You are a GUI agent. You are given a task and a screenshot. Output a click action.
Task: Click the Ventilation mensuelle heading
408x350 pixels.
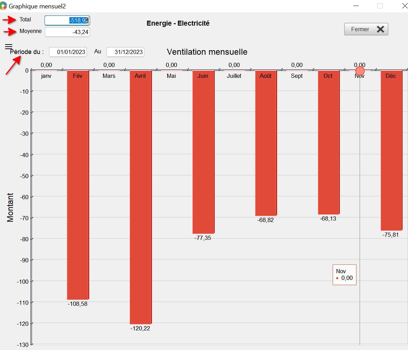(x=207, y=52)
